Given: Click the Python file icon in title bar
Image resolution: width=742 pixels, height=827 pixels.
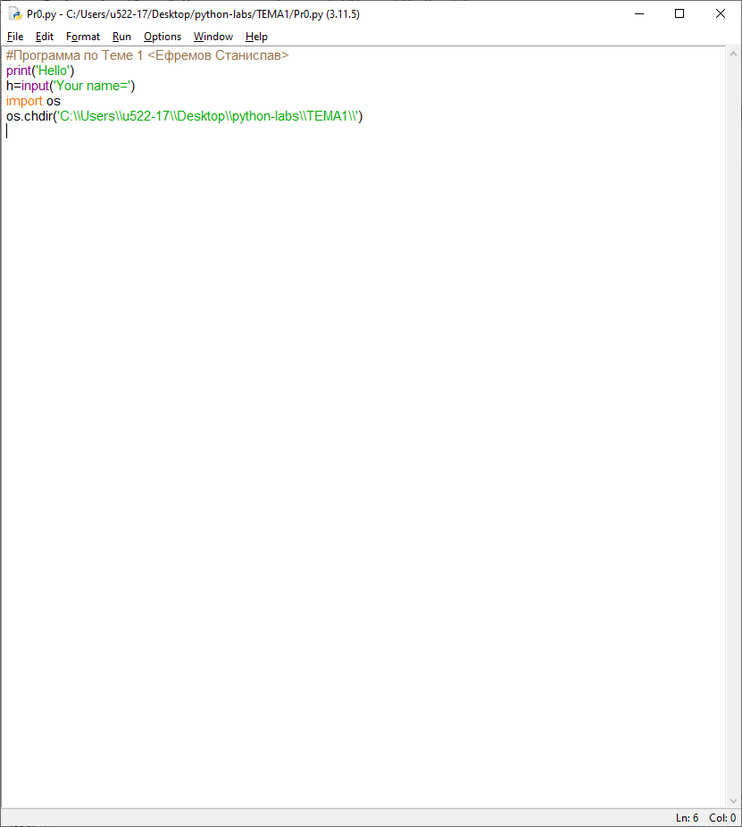Looking at the screenshot, I should pyautogui.click(x=15, y=14).
